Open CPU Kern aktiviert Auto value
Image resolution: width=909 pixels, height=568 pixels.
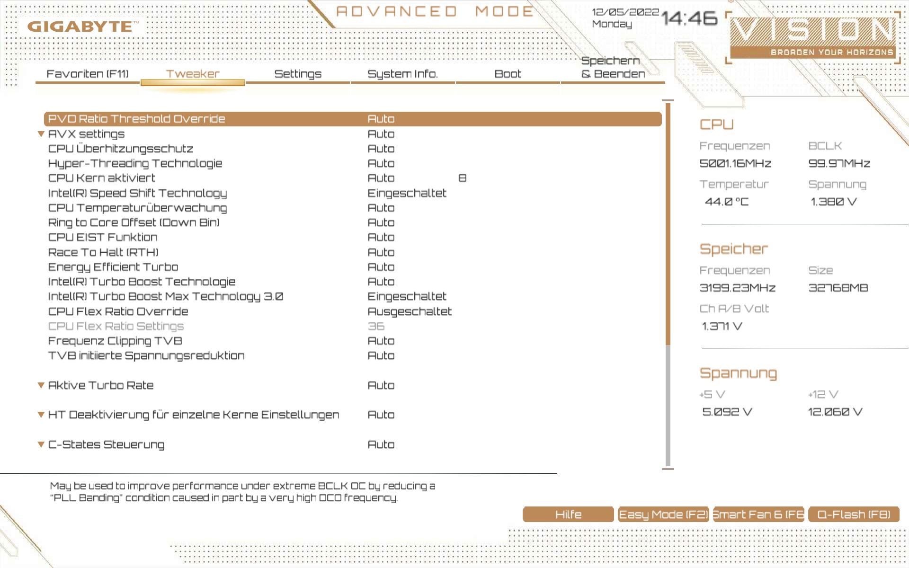click(381, 178)
